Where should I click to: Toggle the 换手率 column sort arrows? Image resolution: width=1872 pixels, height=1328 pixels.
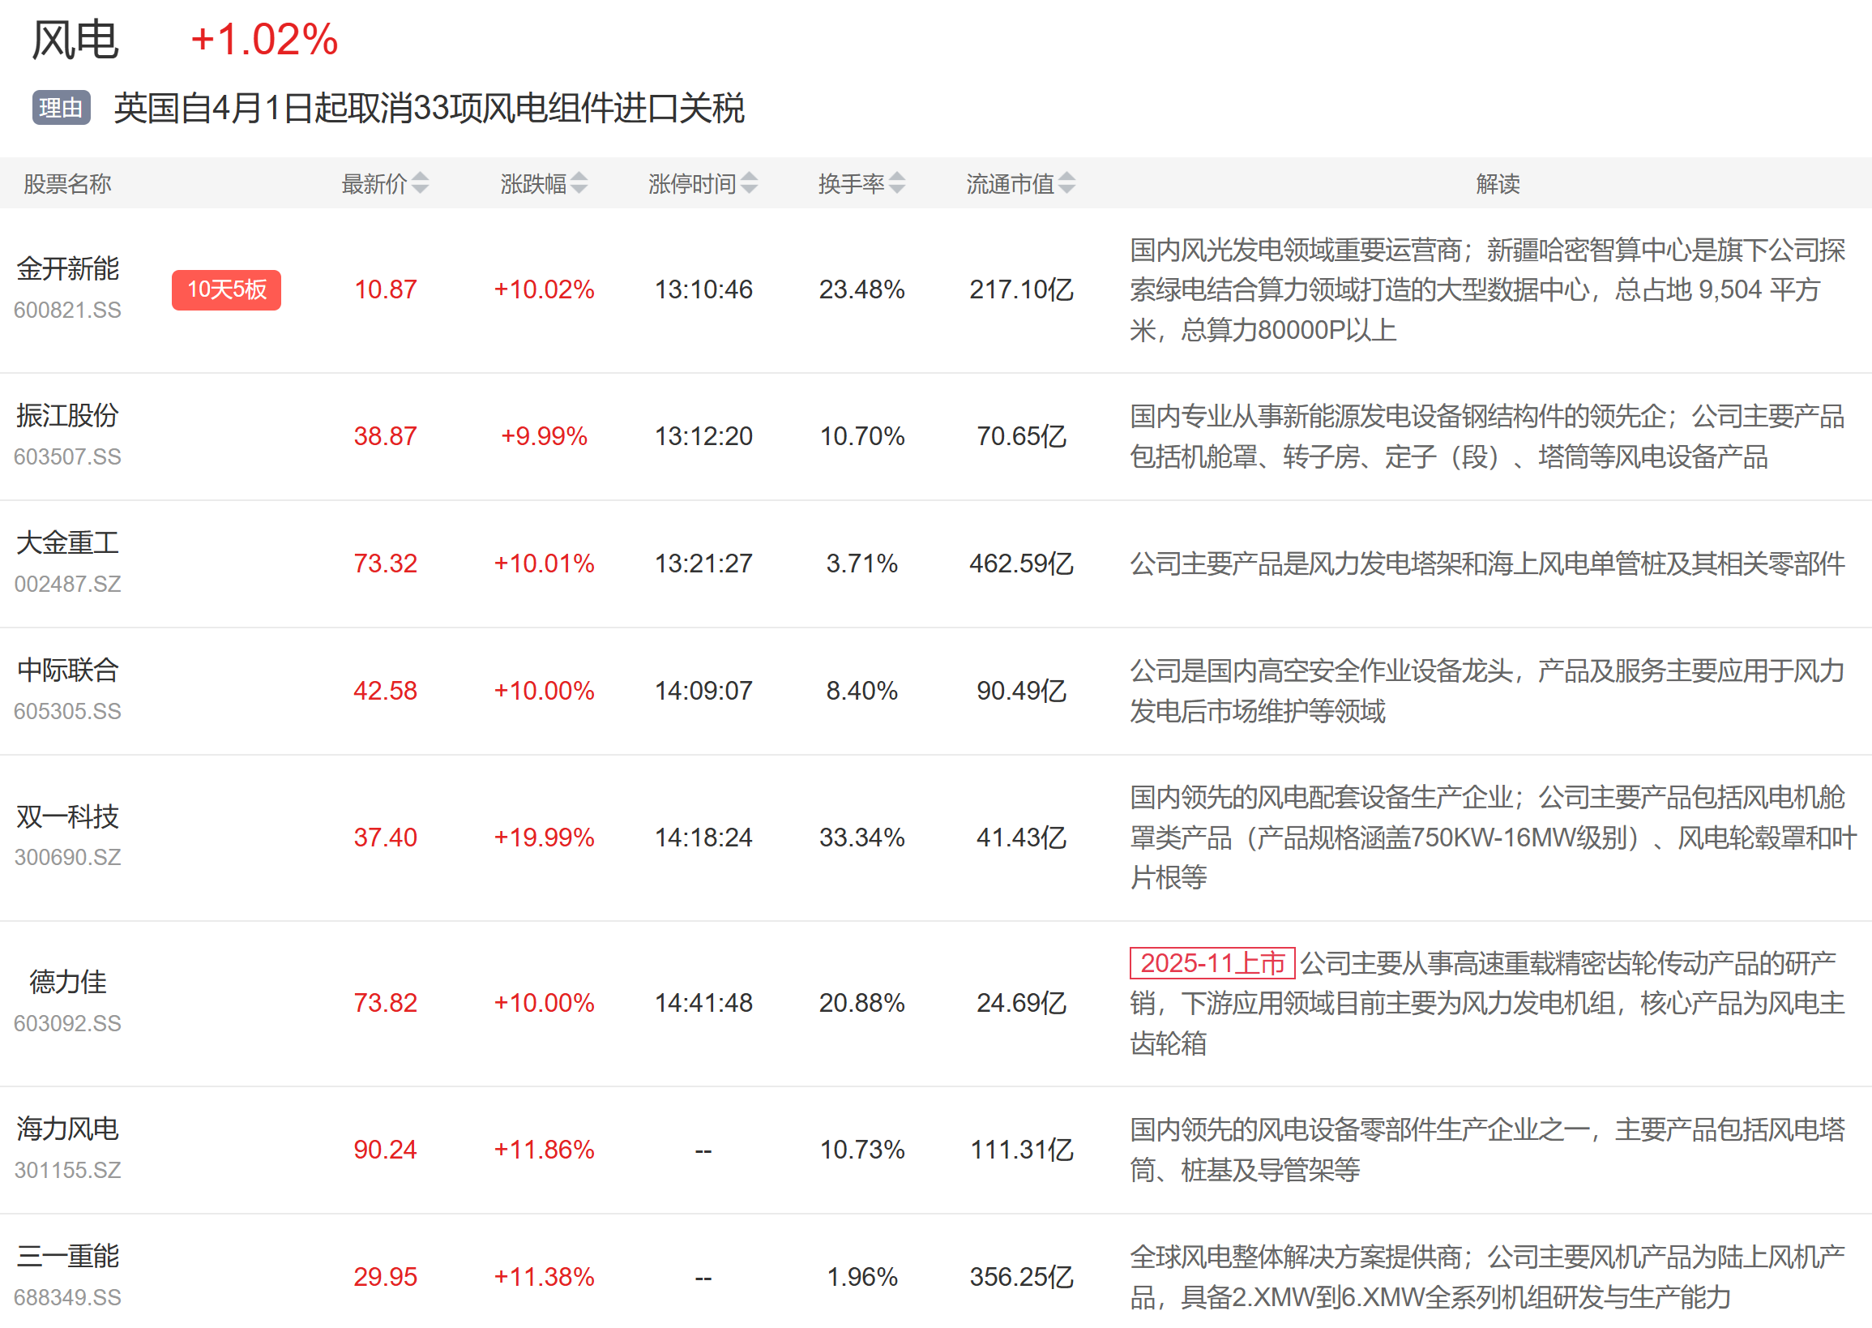point(897,183)
